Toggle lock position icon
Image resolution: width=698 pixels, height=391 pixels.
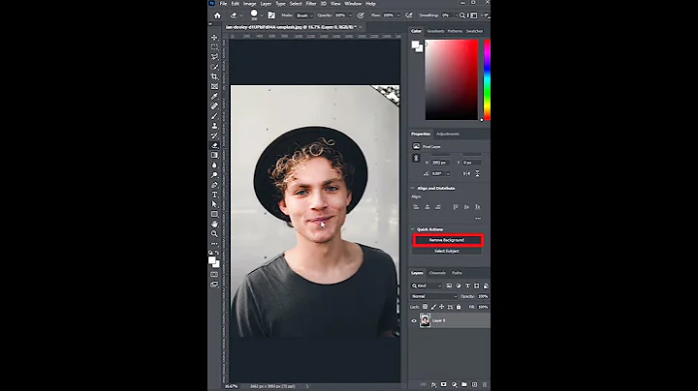[x=442, y=307]
